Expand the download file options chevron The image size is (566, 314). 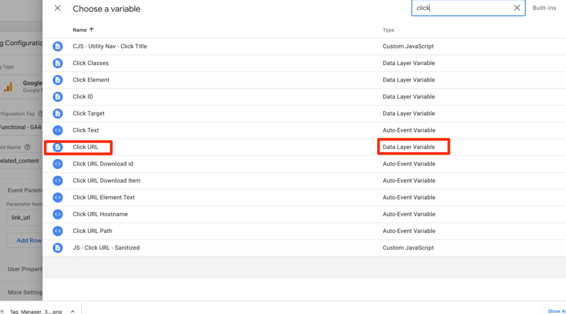[72, 311]
